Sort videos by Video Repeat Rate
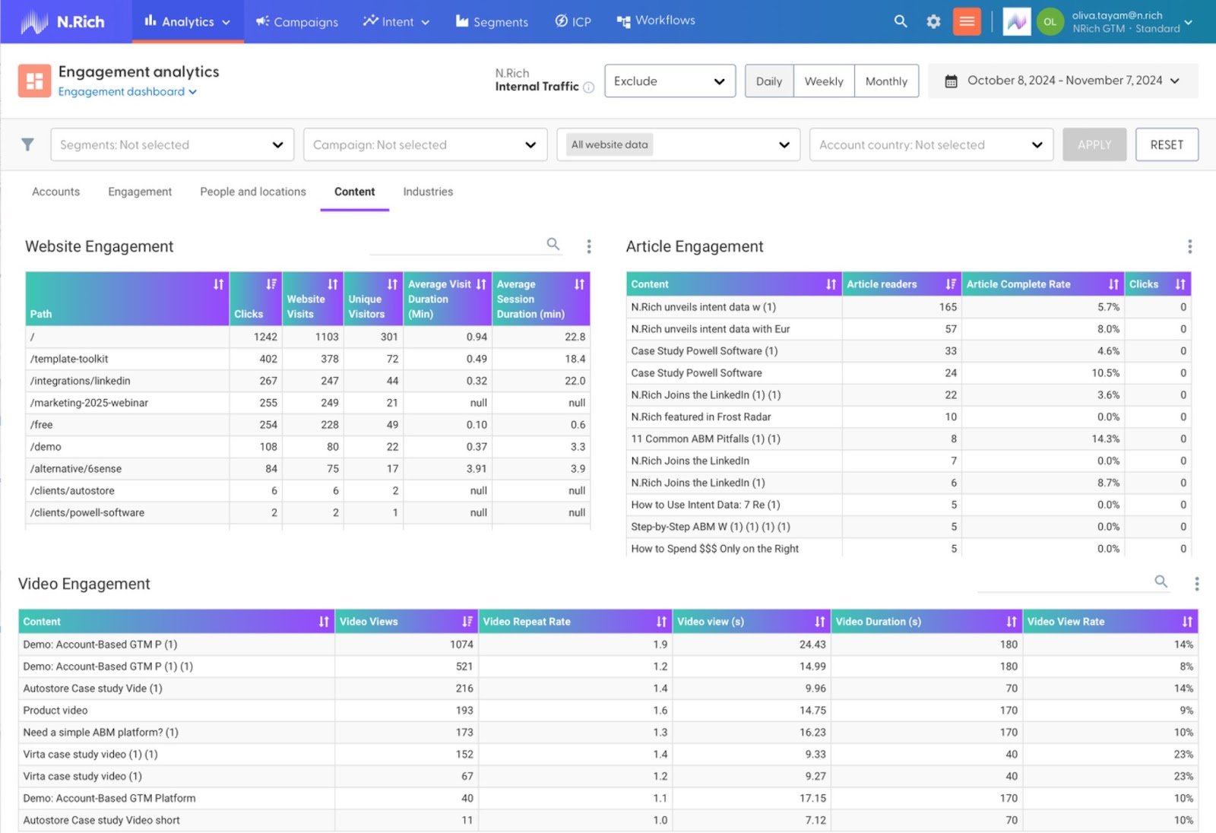The image size is (1216, 833). click(661, 622)
